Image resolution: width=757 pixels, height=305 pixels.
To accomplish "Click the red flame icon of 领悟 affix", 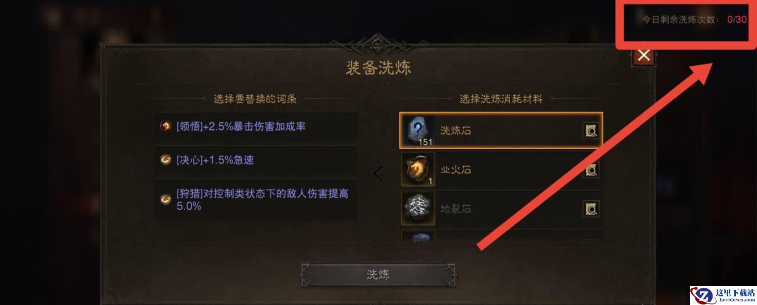I will coord(166,126).
